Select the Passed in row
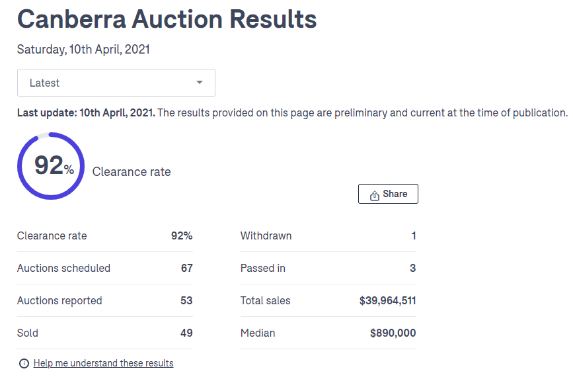 point(328,268)
